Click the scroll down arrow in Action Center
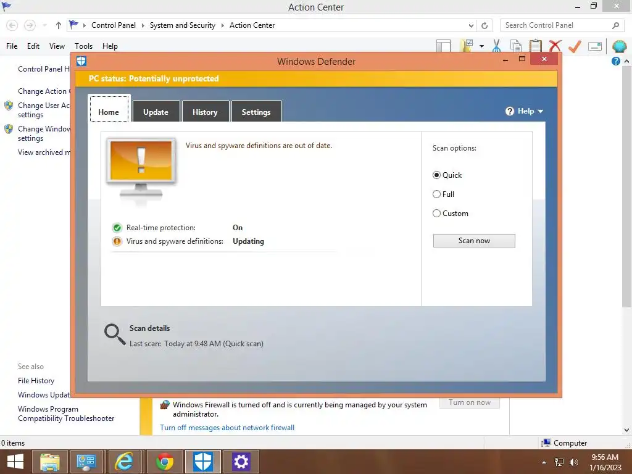Image resolution: width=632 pixels, height=474 pixels. click(627, 430)
